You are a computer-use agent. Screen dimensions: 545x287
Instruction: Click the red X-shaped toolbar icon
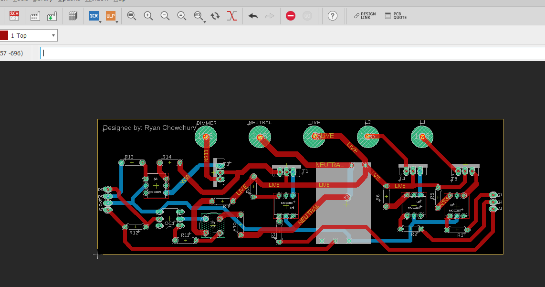[232, 16]
